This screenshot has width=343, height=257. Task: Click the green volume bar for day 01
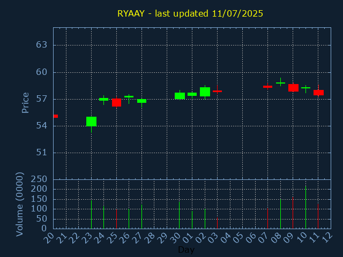pos(192,220)
